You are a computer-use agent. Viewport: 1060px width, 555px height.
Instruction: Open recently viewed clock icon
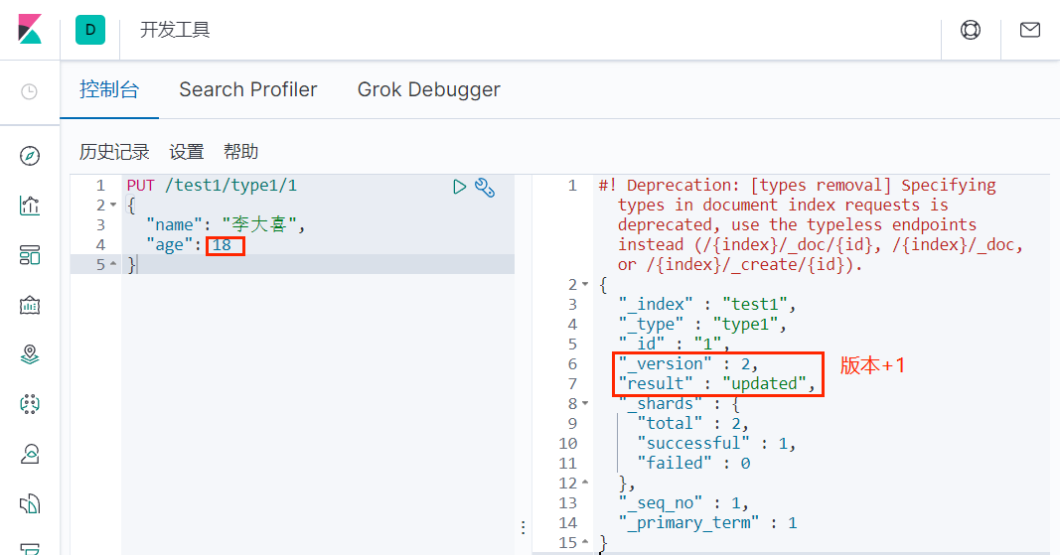coord(29,92)
